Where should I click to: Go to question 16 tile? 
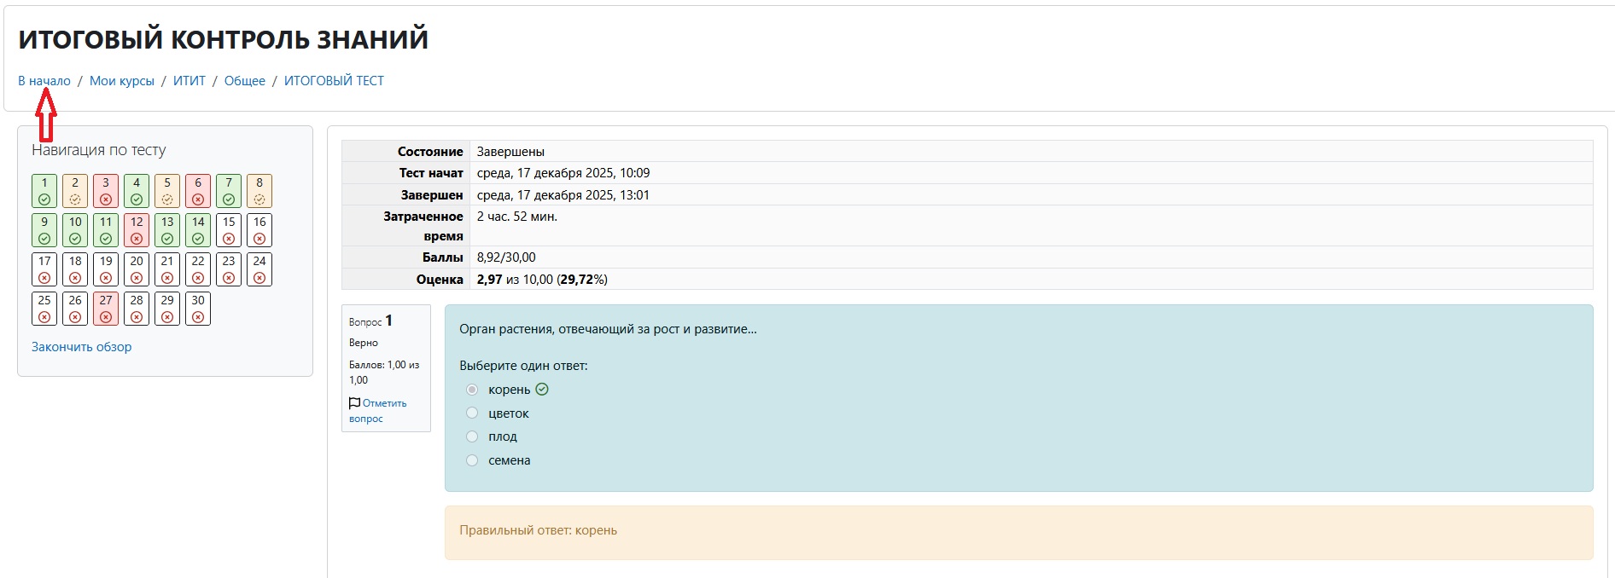259,230
